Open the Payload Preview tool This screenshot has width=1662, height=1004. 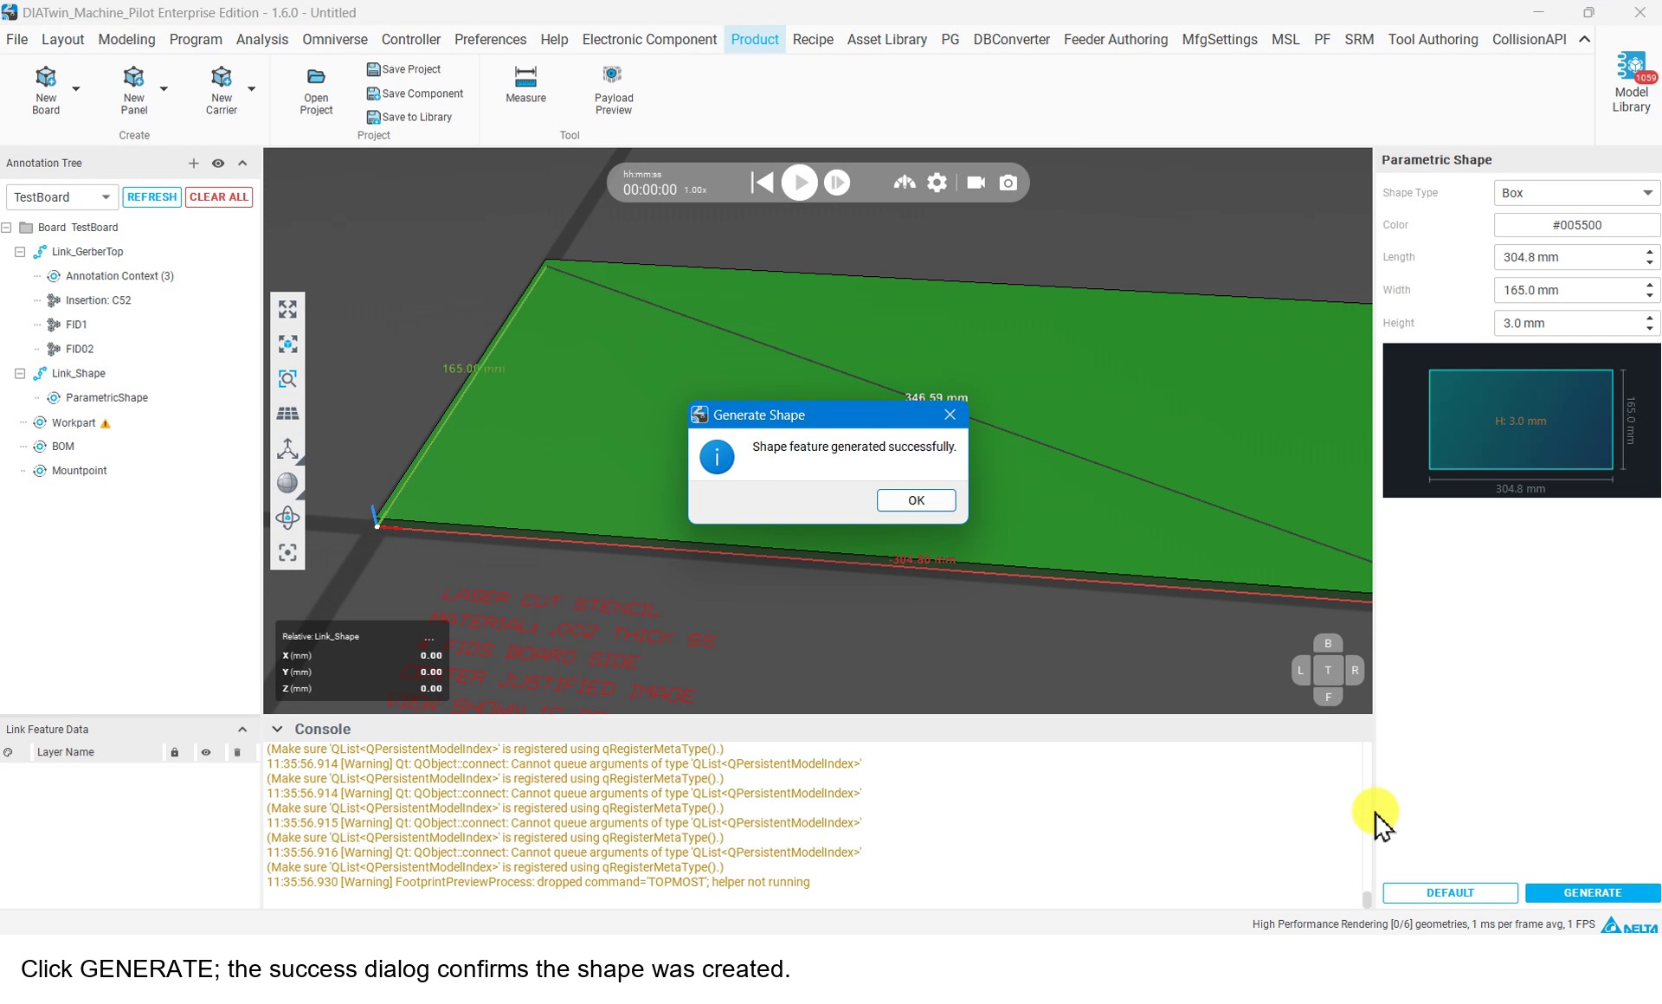point(614,90)
